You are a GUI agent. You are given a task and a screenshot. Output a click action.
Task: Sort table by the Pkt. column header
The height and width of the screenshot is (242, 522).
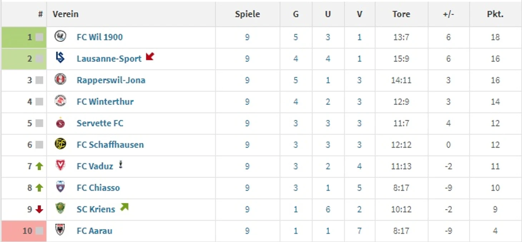click(495, 14)
